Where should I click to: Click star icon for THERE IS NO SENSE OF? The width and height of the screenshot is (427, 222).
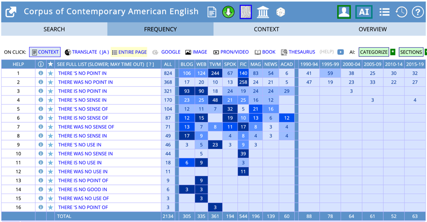pos(50,118)
